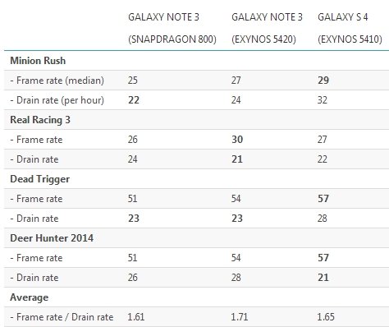The height and width of the screenshot is (327, 389).
Task: Click the bold 21 Deer Hunter drain rate value
Action: pos(323,278)
